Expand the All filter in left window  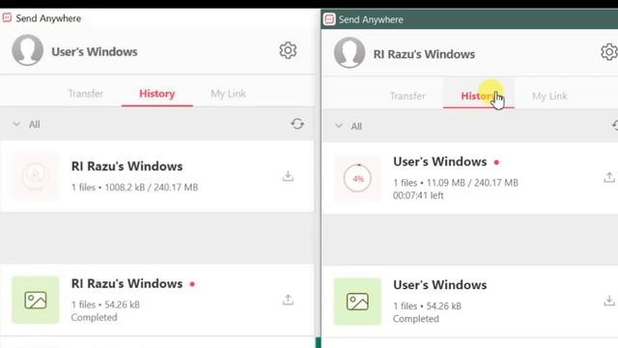pos(27,125)
